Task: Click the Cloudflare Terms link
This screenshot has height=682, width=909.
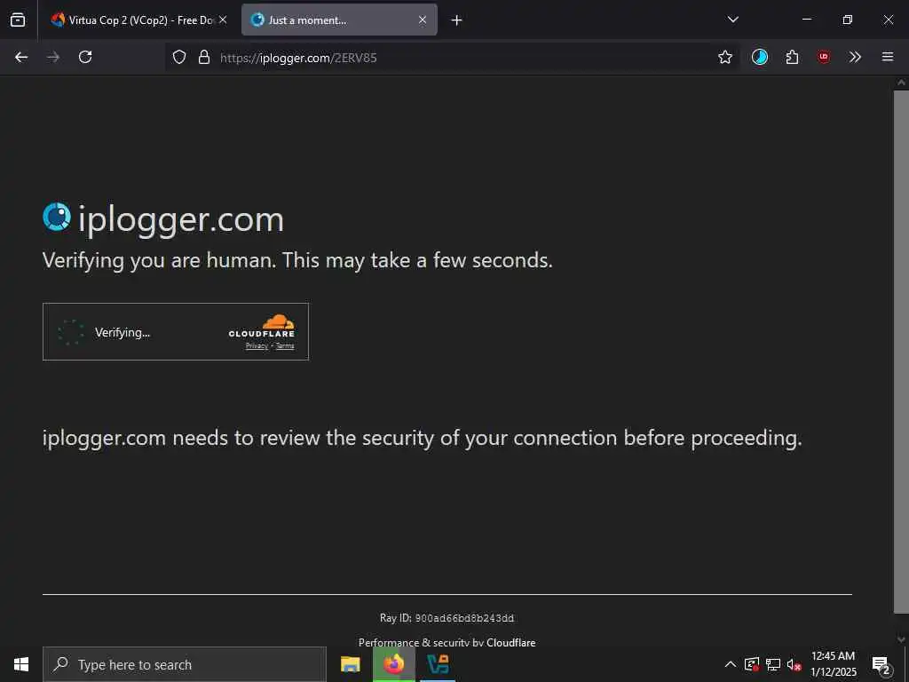Action: click(x=285, y=345)
